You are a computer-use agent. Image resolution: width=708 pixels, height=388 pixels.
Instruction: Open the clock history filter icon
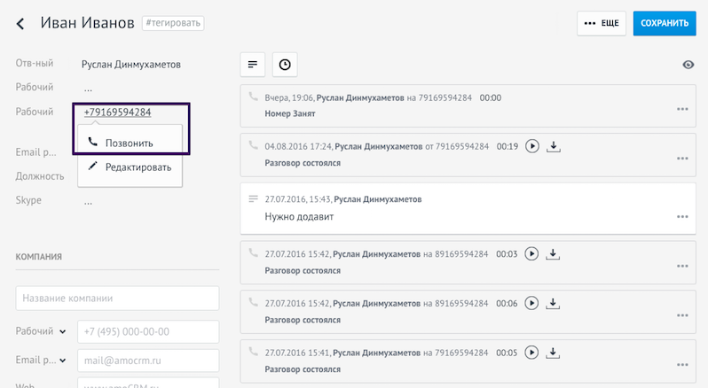coord(285,65)
